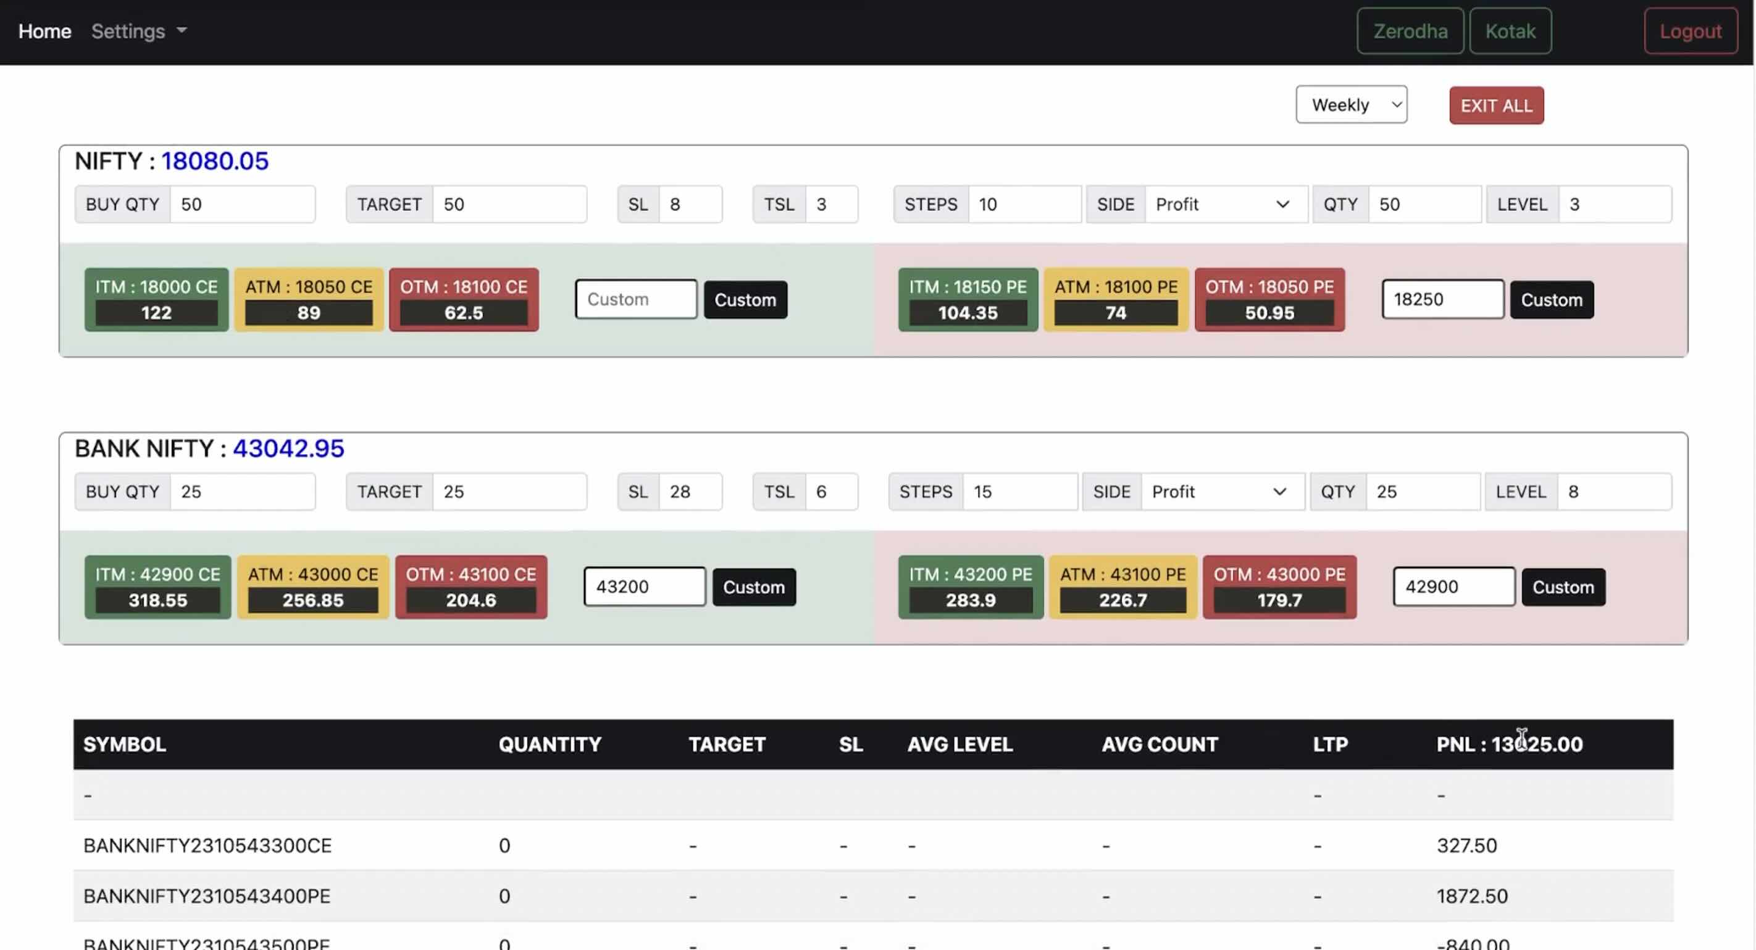Edit the BANK NIFTY STEPS value 15

click(1020, 492)
